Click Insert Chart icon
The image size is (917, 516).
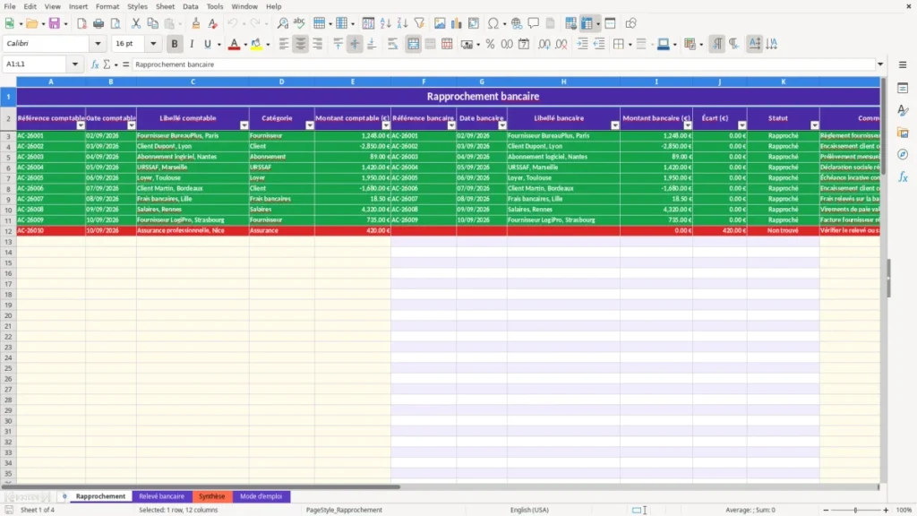[x=457, y=23]
